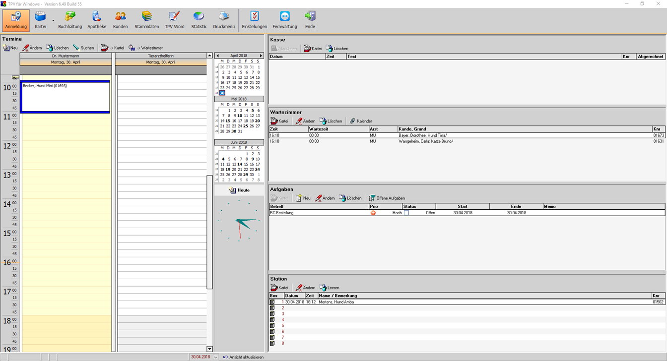Send appointment to Wartezimmer
Image resolution: width=667 pixels, height=361 pixels.
point(146,48)
